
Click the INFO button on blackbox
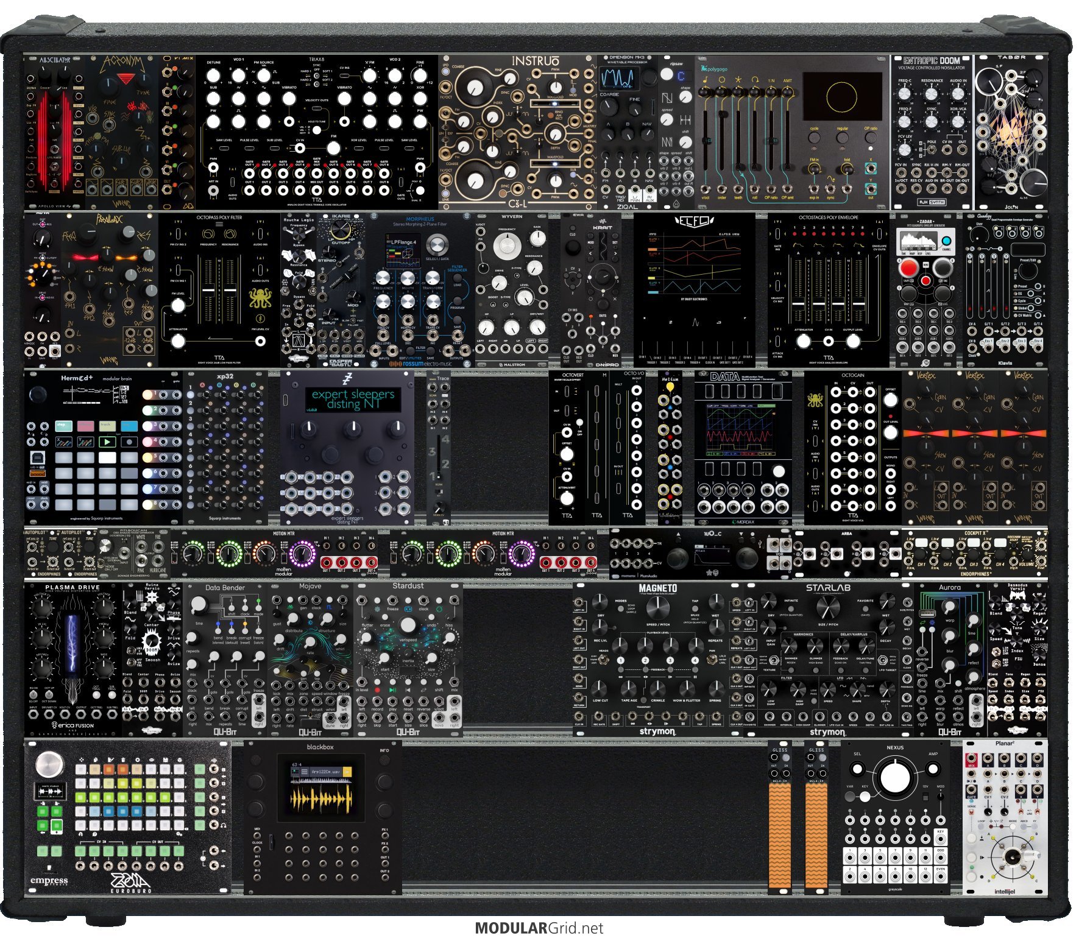[384, 760]
